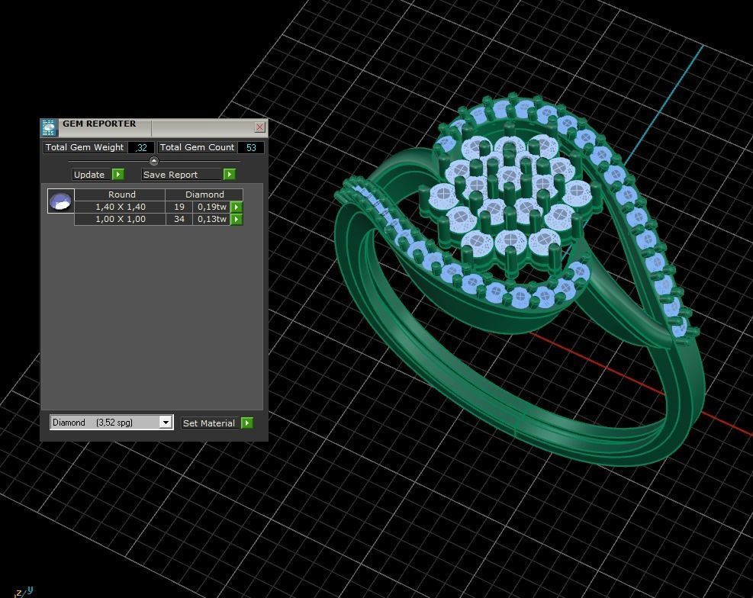This screenshot has height=598, width=753.
Task: Click the Round column header
Action: (x=121, y=195)
